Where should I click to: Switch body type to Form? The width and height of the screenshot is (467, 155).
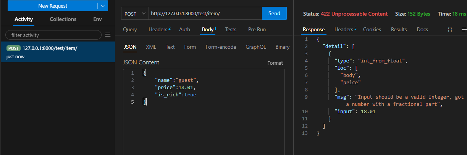(x=190, y=47)
